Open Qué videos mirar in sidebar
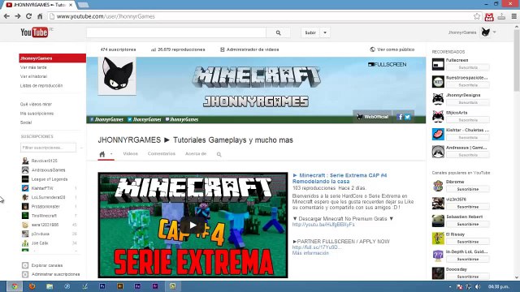This screenshot has width=520, height=292. point(36,104)
